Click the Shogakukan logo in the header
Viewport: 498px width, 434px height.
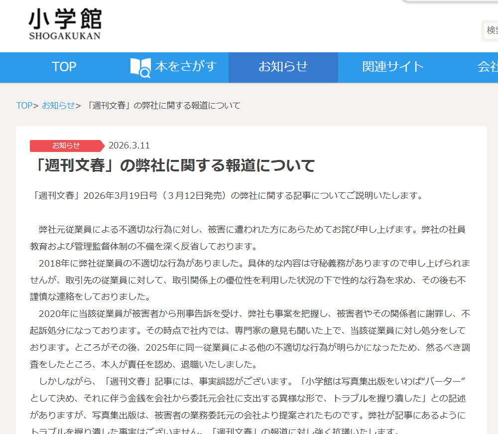(x=65, y=24)
